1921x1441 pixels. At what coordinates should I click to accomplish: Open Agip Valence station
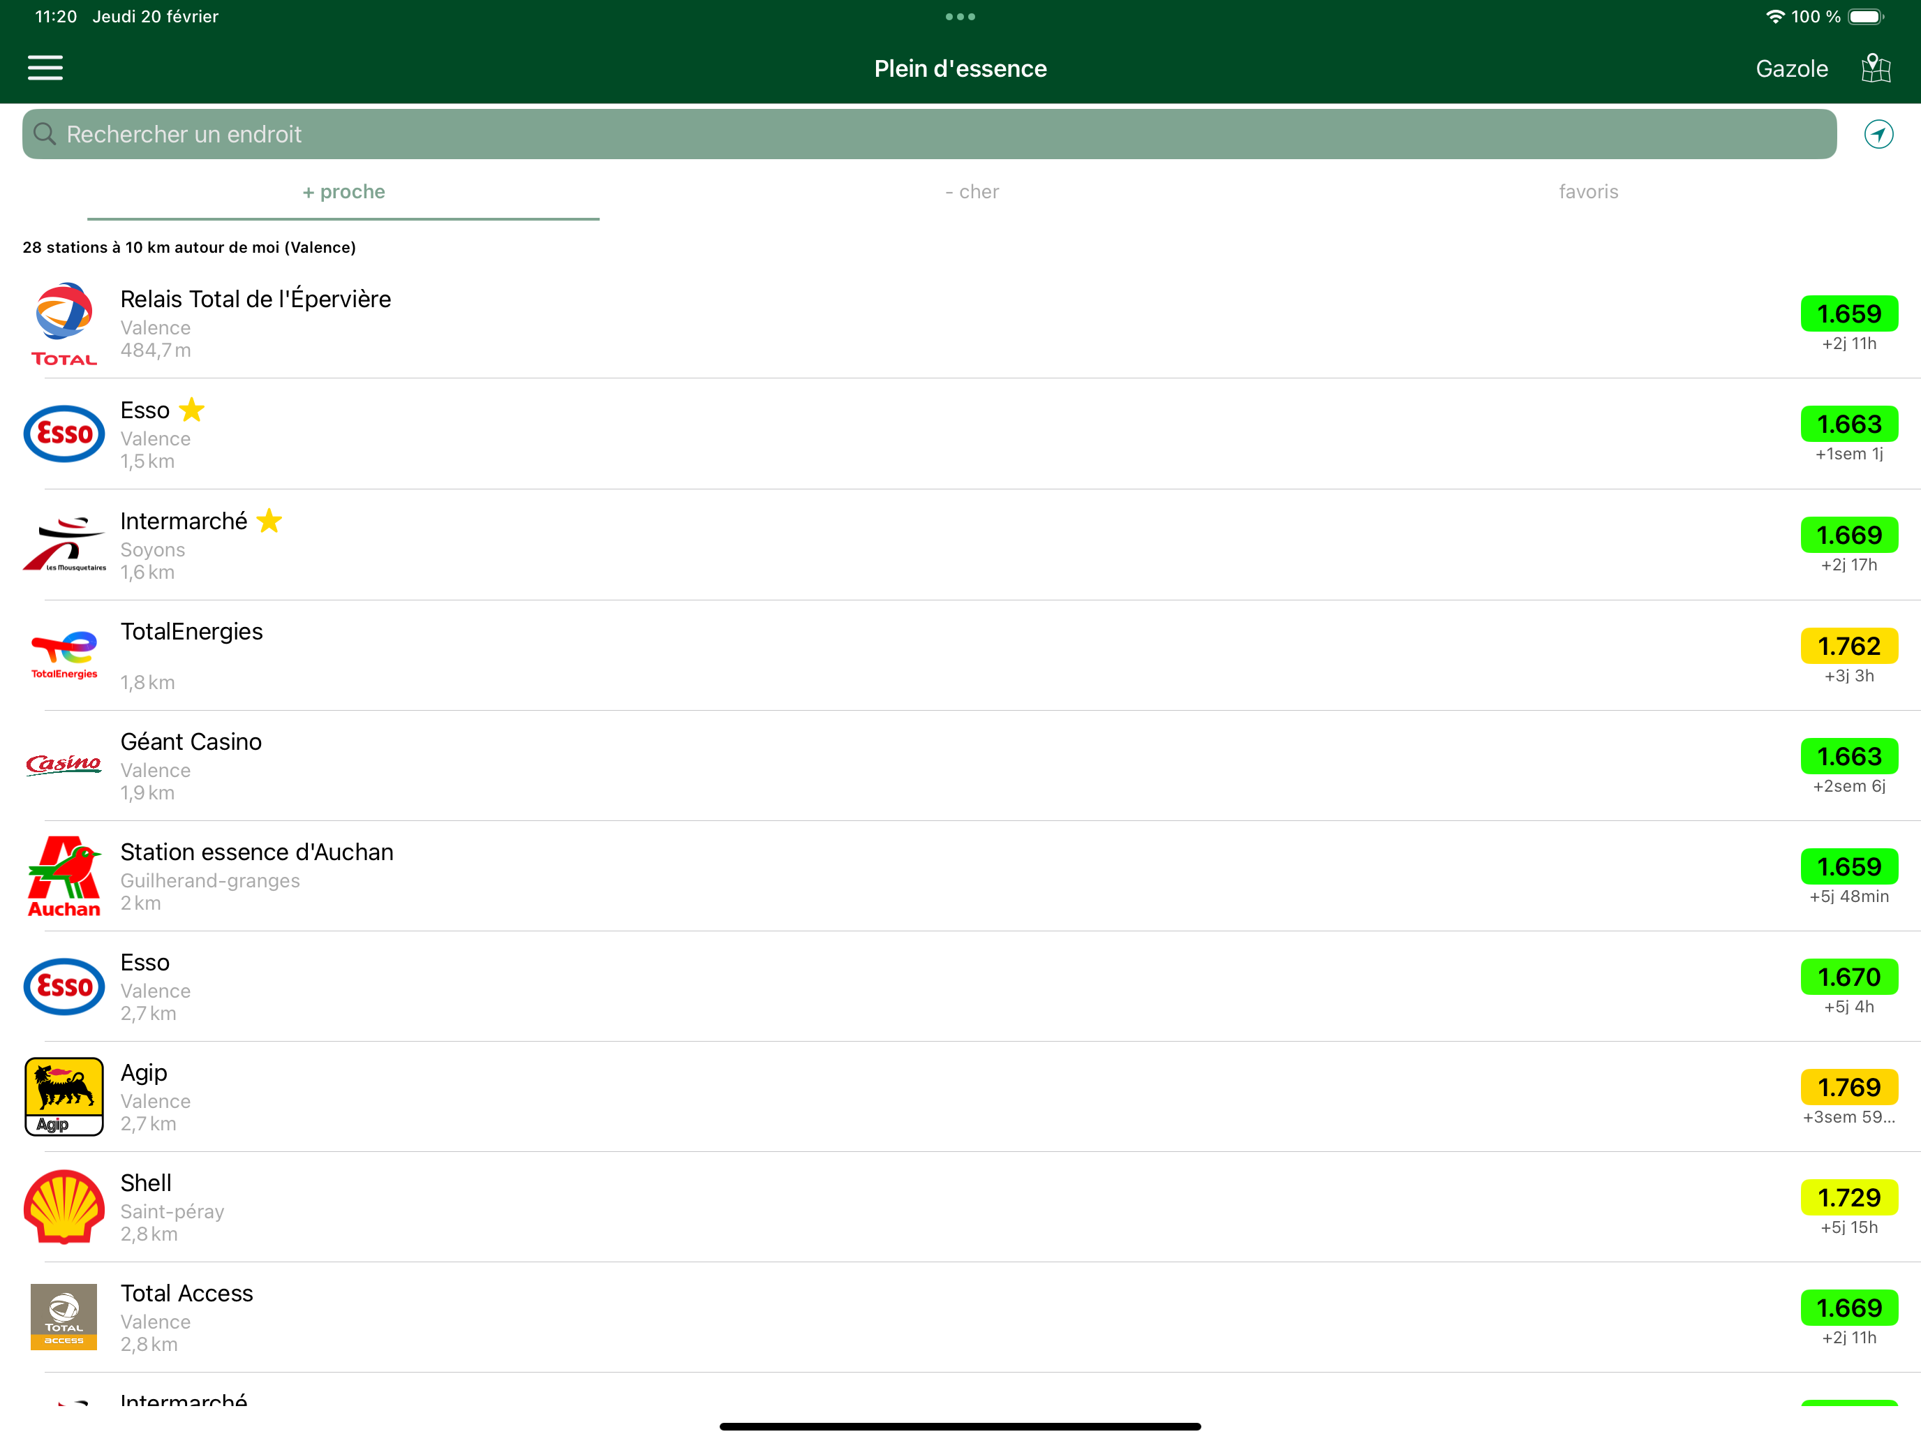point(961,1097)
